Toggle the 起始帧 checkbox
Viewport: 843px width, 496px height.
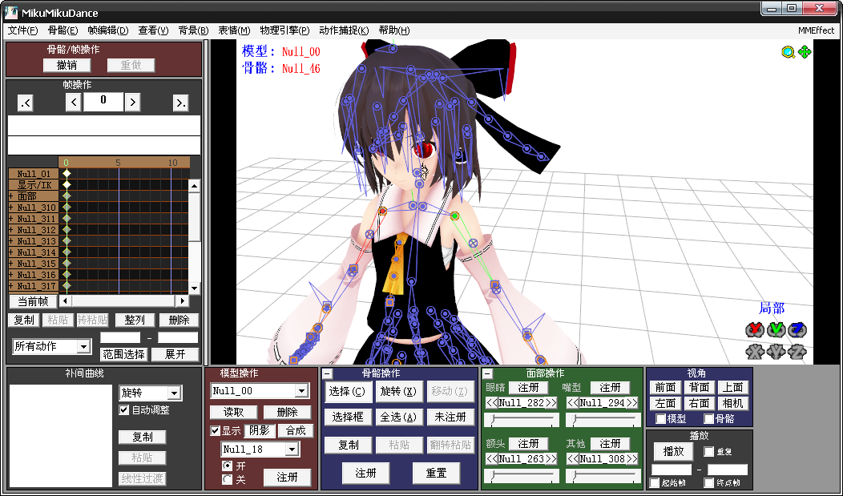pyautogui.click(x=655, y=482)
